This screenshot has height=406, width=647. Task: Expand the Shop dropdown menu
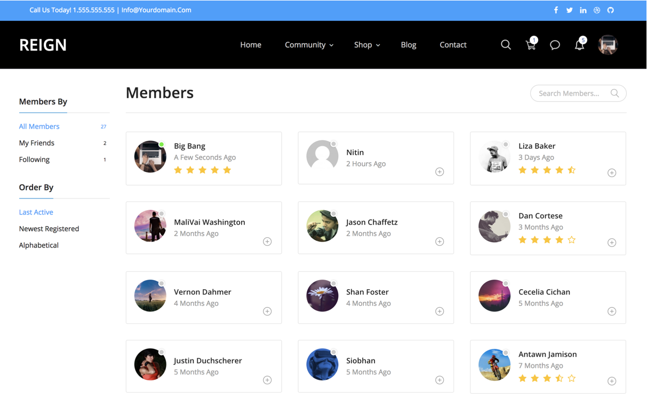[367, 45]
